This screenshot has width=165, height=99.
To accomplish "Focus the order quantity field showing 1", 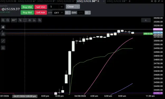I will [x=54, y=7].
